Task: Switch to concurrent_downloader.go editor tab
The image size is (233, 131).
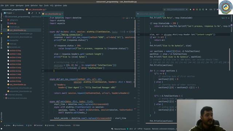Action: [150, 14]
